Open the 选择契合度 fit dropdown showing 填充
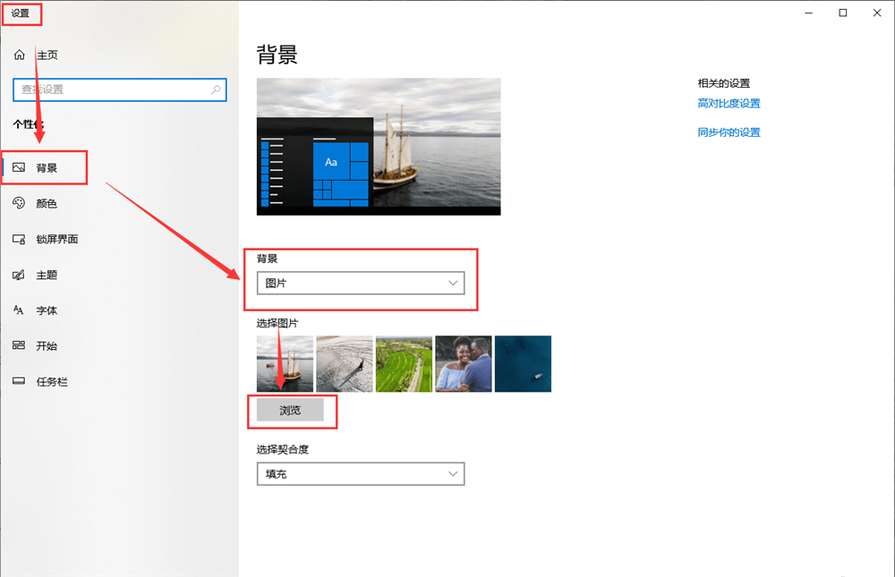Viewport: 895px width, 577px height. click(360, 473)
